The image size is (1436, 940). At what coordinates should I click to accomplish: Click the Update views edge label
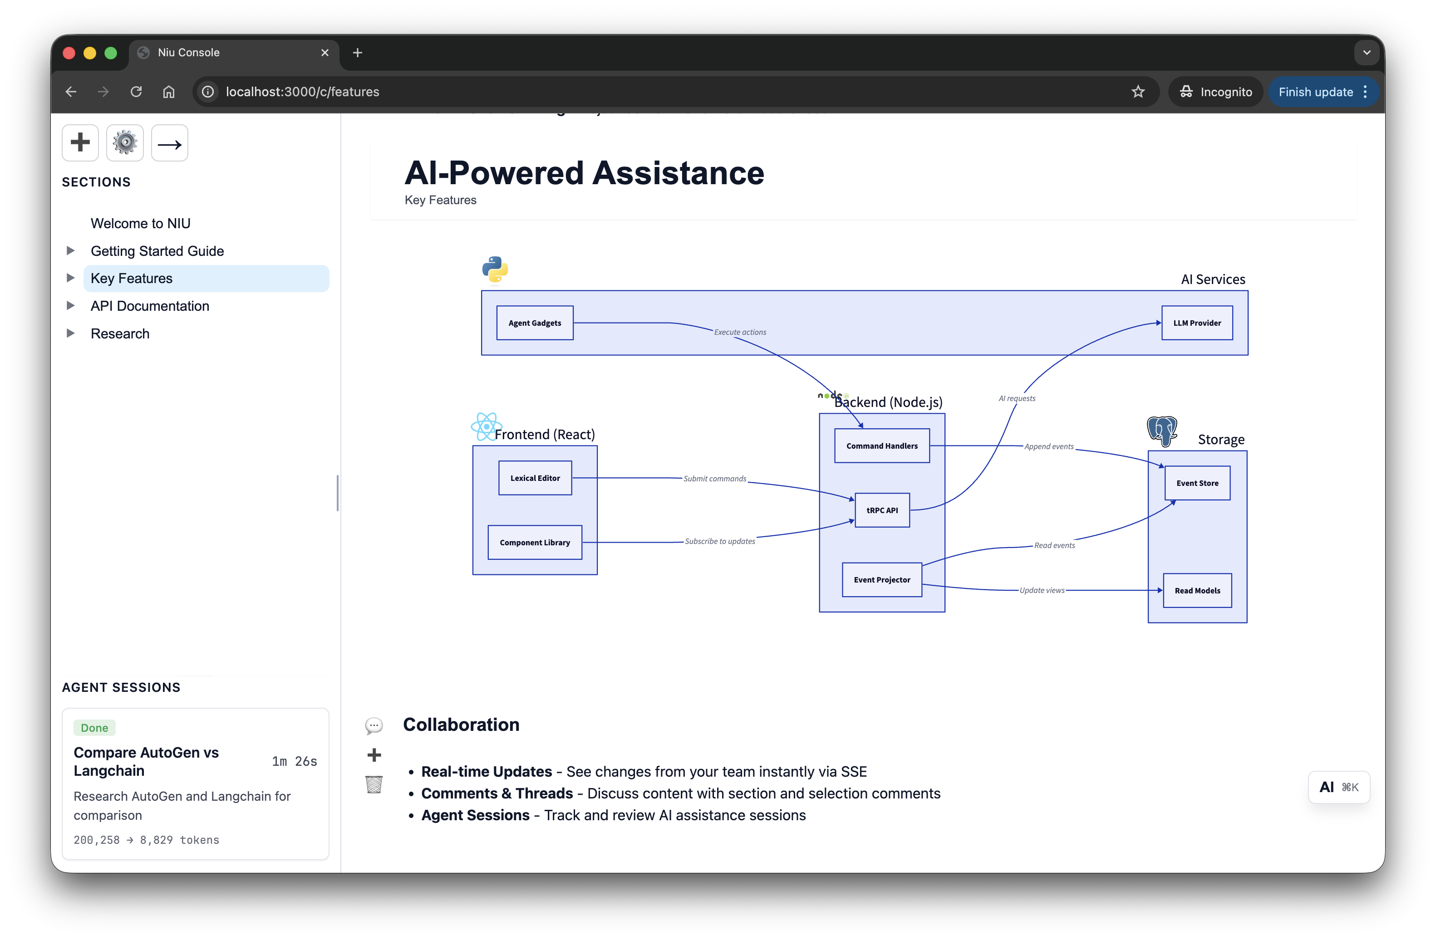[x=1042, y=591]
